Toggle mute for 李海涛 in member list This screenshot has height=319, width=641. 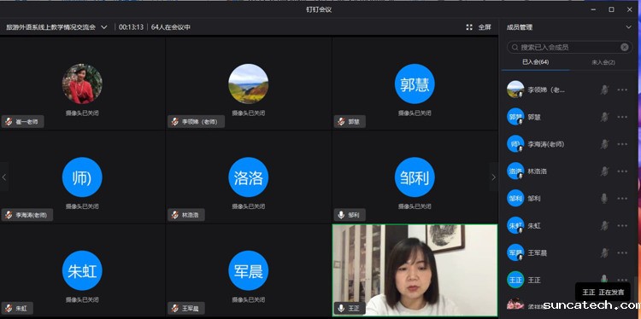point(604,144)
